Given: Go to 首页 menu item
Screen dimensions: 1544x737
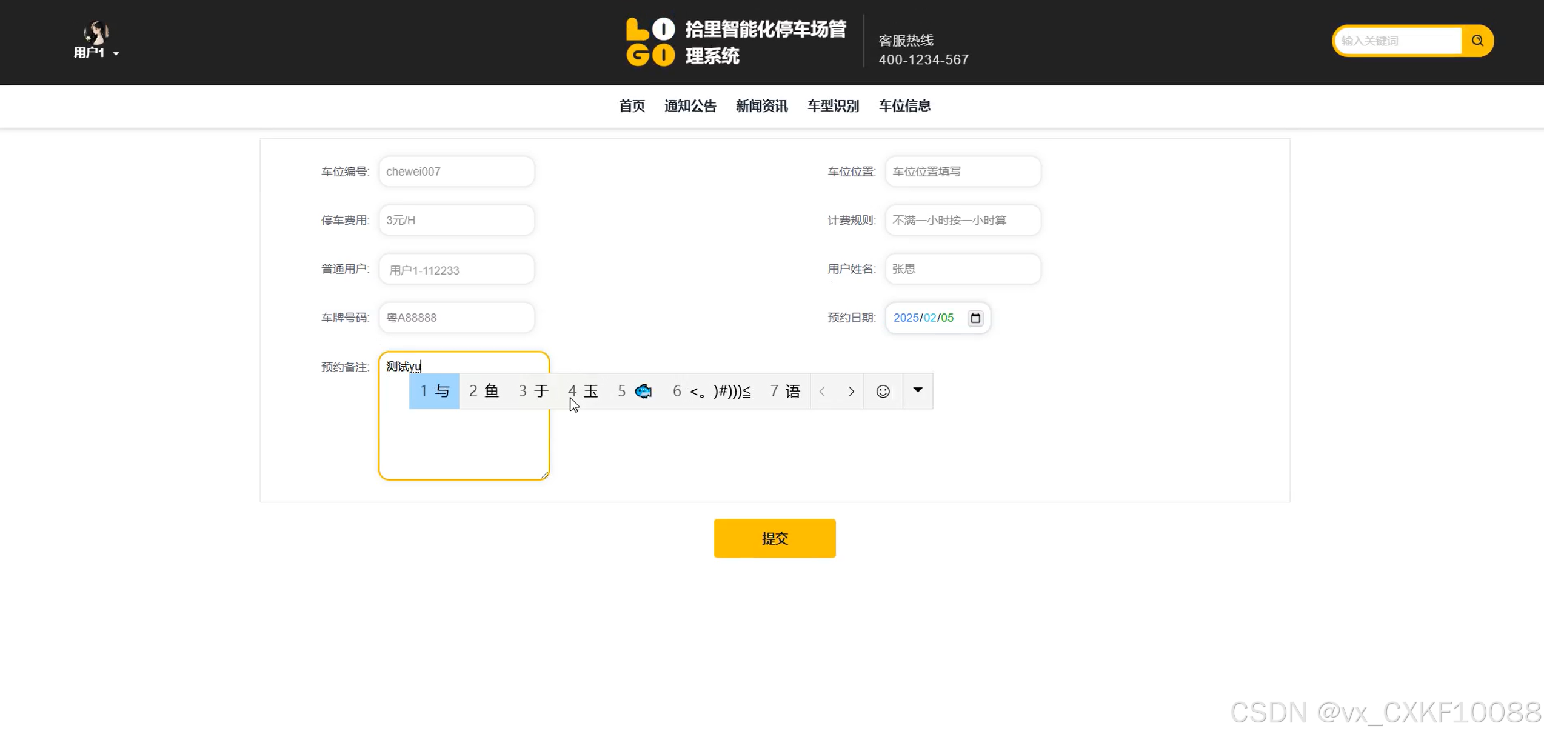Looking at the screenshot, I should [632, 106].
